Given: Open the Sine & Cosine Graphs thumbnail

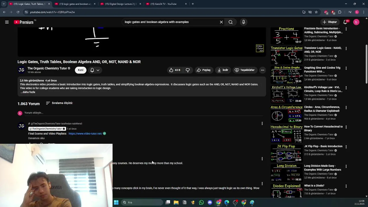Looking at the screenshot, I should tap(286, 75).
